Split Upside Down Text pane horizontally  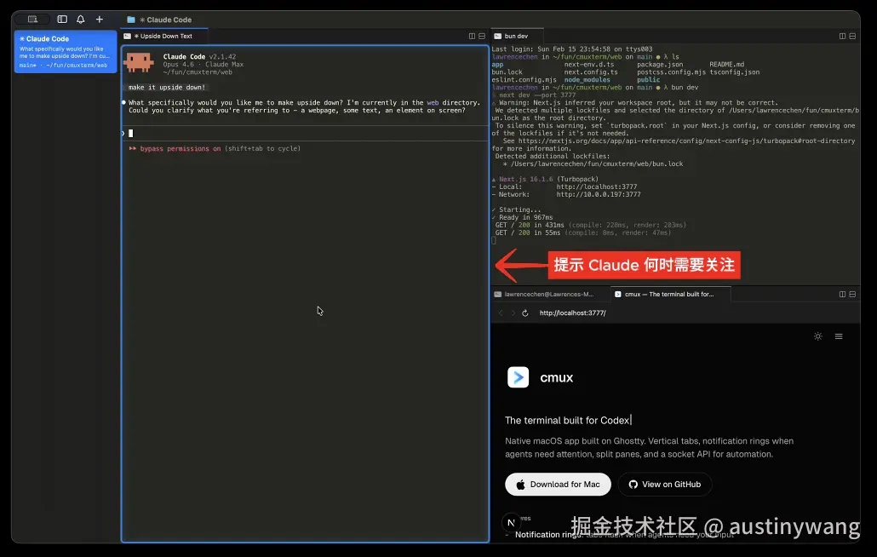pyautogui.click(x=482, y=37)
